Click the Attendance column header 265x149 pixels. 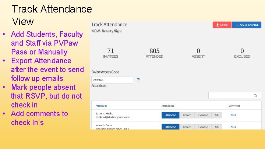pyautogui.click(x=168, y=106)
